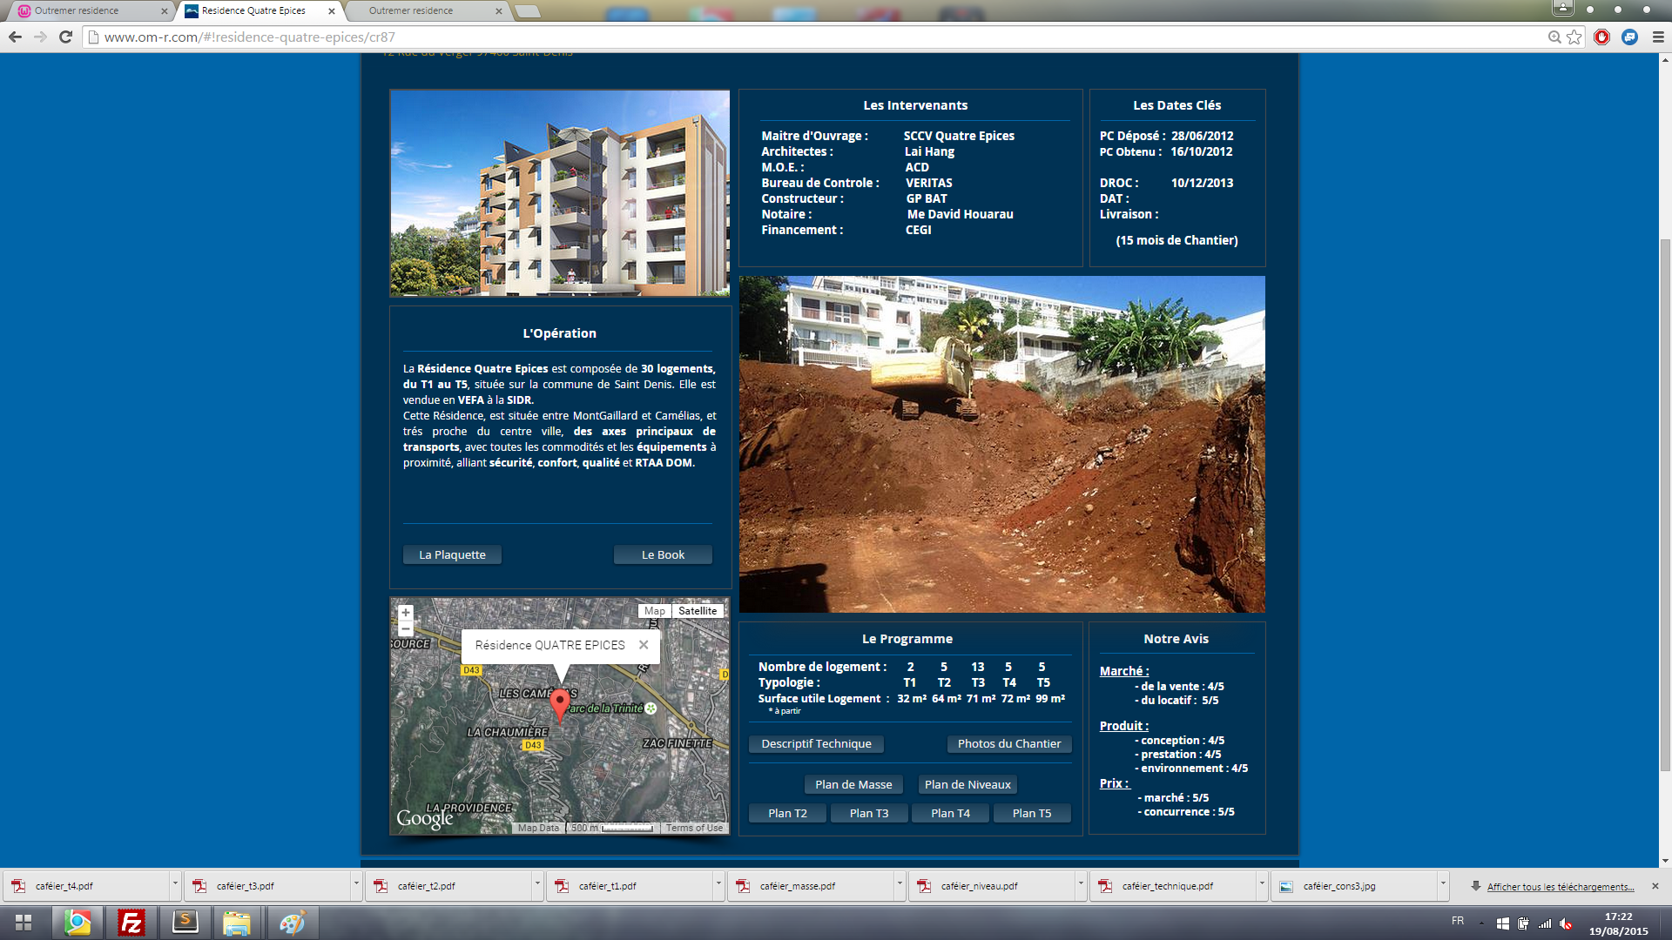Viewport: 1672px width, 940px height.
Task: Expand caféier_masse.pdf download options arrow
Action: coord(900,884)
